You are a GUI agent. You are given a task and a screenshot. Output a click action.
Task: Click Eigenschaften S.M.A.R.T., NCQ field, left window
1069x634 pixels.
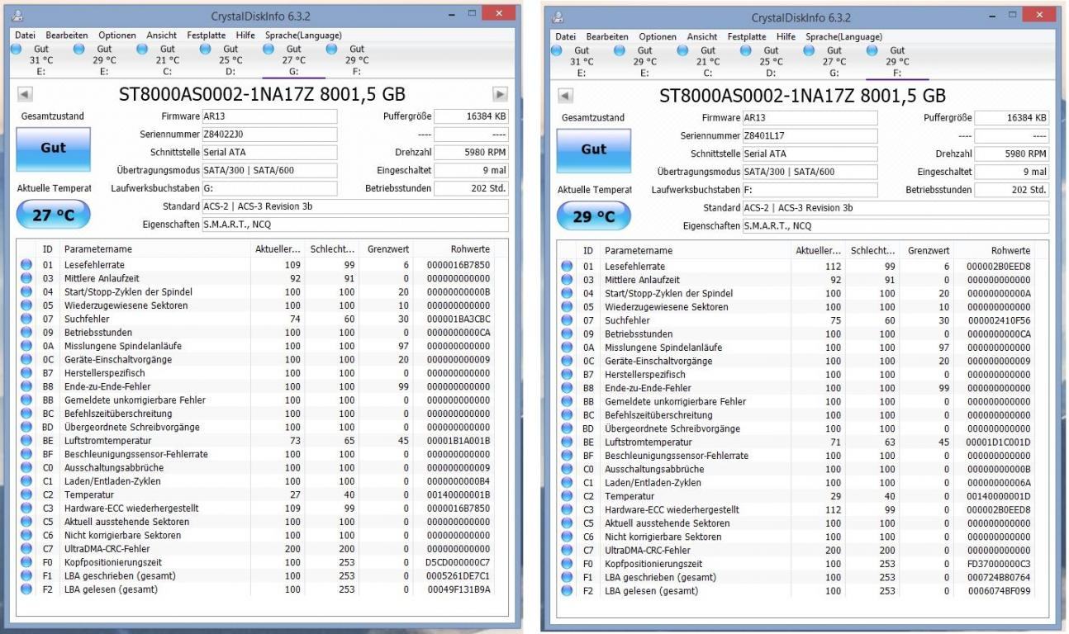pos(355,225)
